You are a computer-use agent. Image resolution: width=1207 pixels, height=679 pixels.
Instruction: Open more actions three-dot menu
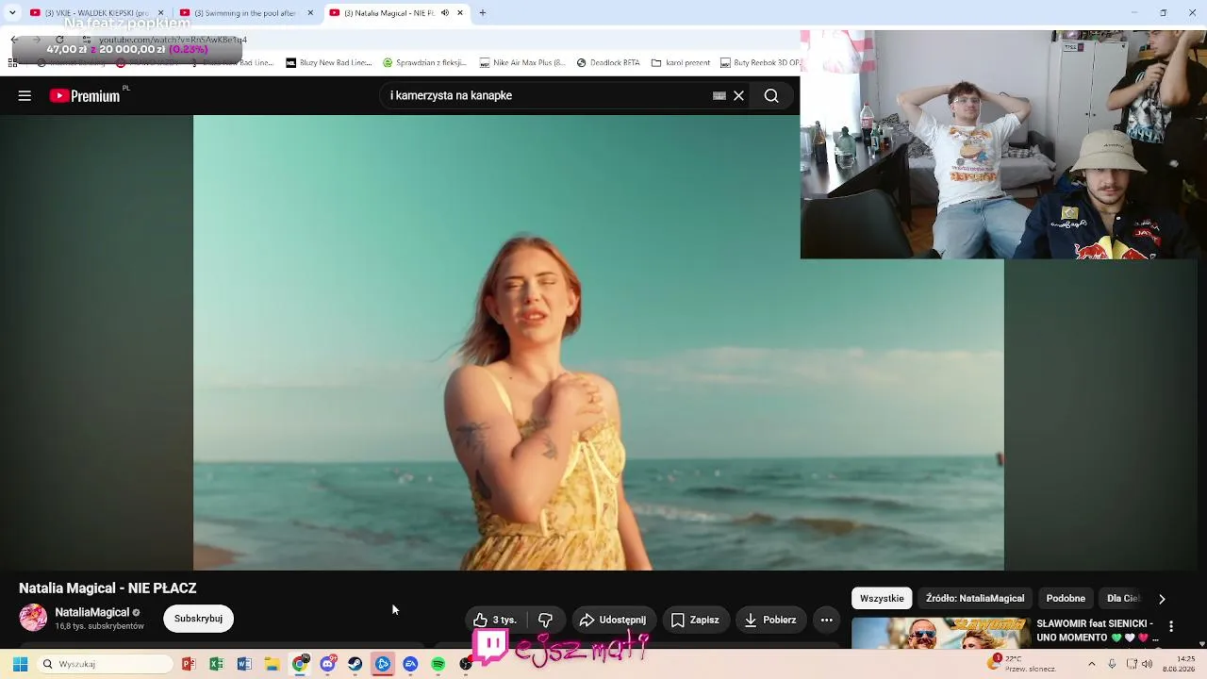coord(827,620)
